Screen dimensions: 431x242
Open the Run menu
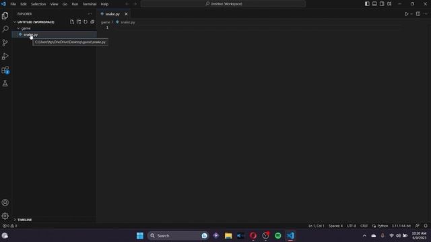(75, 4)
